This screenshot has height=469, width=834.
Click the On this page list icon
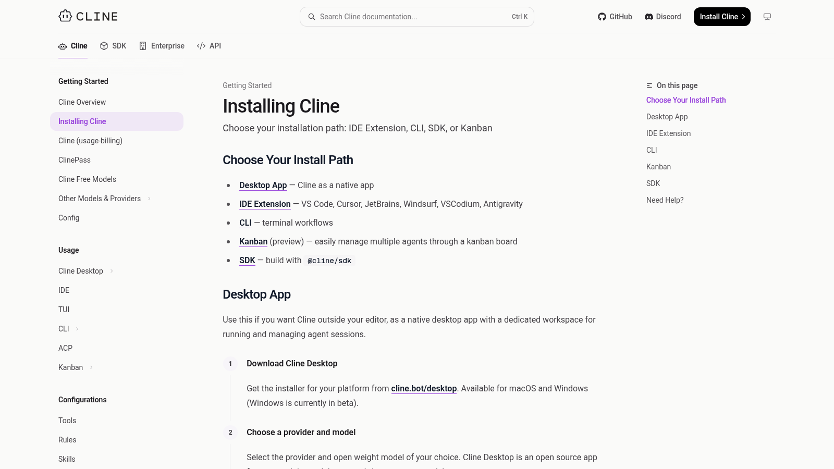(649, 85)
